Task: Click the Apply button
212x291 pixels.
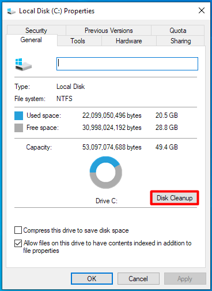Action: (185, 278)
